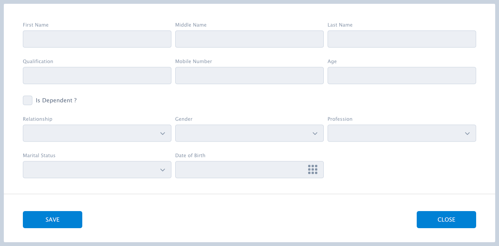Click the SAVE button
Image resolution: width=499 pixels, height=246 pixels.
(53, 219)
